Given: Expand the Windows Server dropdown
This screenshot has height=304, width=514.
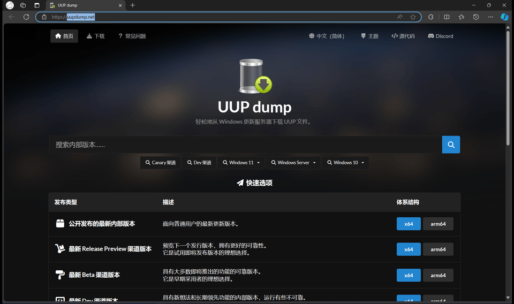Looking at the screenshot, I should coord(293,163).
